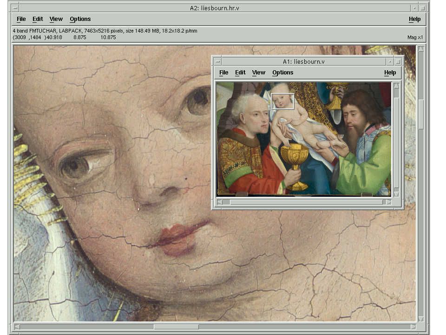Click the white region box in the A1 image

(282, 101)
